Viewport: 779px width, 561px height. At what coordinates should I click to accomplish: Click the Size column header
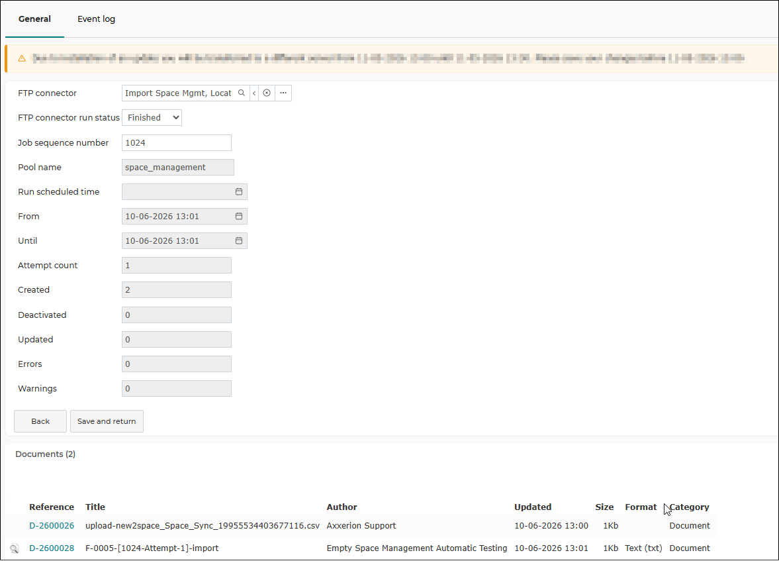pyautogui.click(x=605, y=507)
